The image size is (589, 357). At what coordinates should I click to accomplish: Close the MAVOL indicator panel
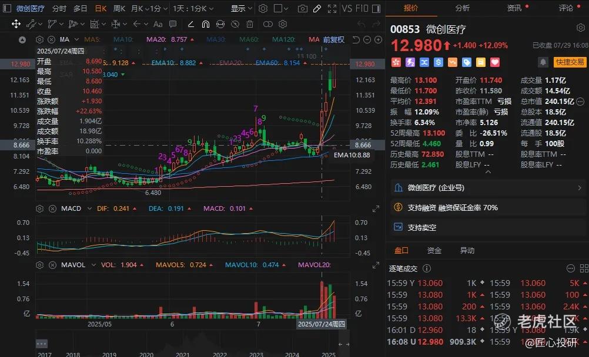(x=52, y=265)
